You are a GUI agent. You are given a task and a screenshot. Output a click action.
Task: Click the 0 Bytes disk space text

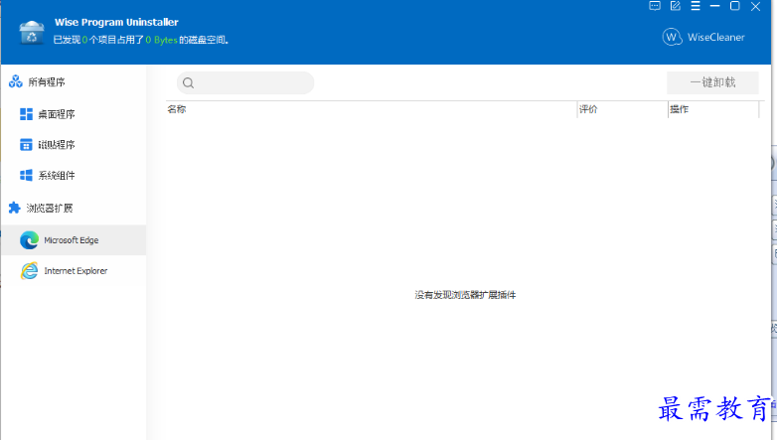point(161,40)
